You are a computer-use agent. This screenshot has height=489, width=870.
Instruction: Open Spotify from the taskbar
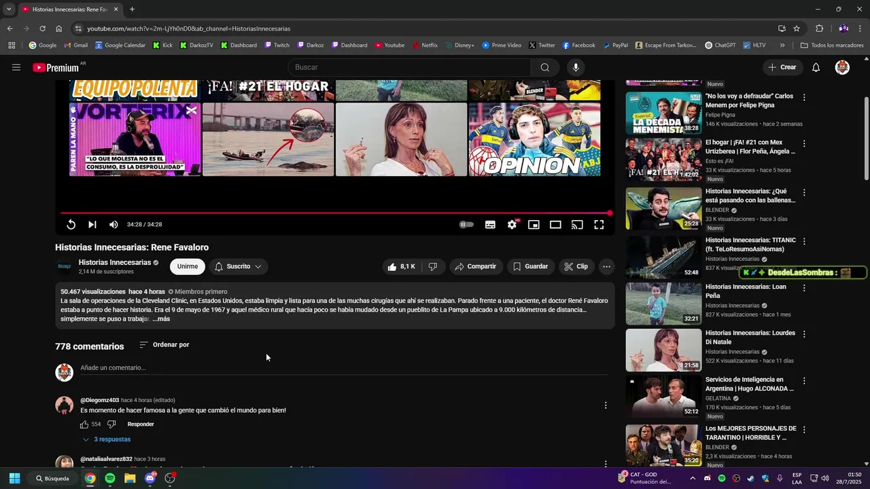110,478
